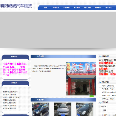Click the blue circle icon beside the top right panel heading
Image resolution: width=116 pixels, height=116 pixels.
101,56
